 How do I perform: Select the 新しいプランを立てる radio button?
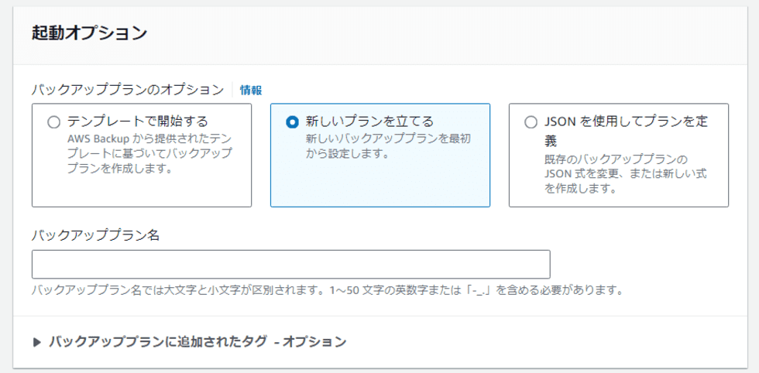point(292,121)
